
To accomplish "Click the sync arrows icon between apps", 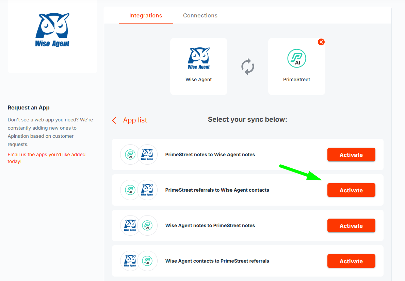I will coord(248,66).
